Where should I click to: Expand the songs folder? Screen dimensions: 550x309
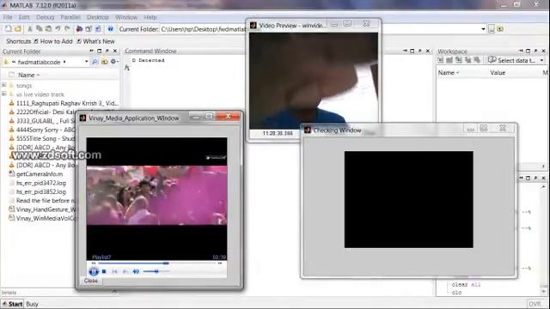tap(4, 85)
